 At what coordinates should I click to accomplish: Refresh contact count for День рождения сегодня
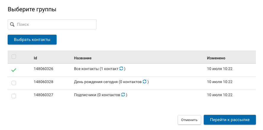pos(145,82)
